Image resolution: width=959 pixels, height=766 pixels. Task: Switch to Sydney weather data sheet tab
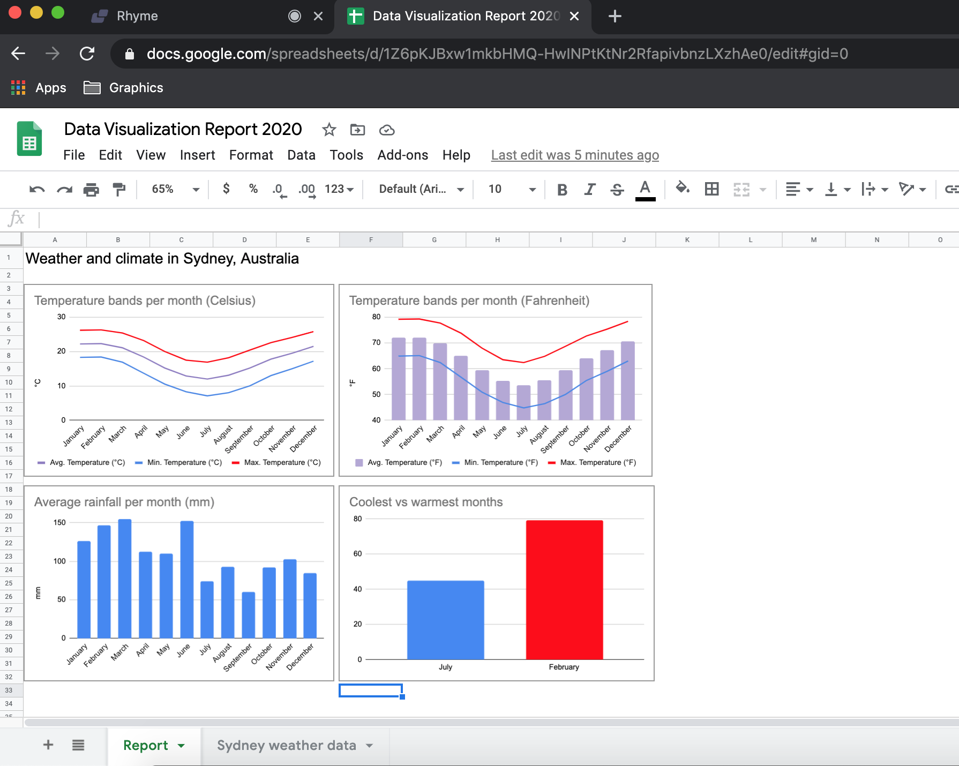(x=287, y=745)
